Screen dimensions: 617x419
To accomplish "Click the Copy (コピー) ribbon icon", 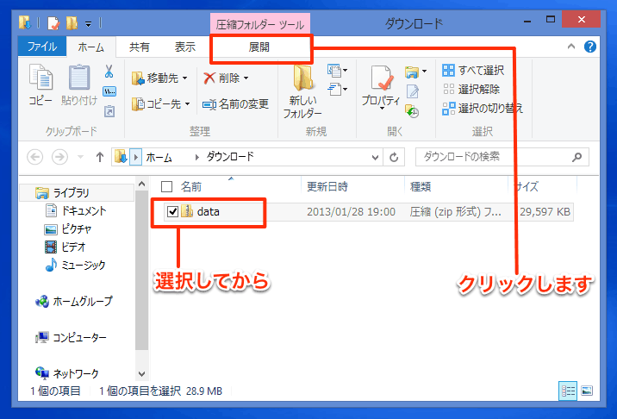I will coord(41,78).
